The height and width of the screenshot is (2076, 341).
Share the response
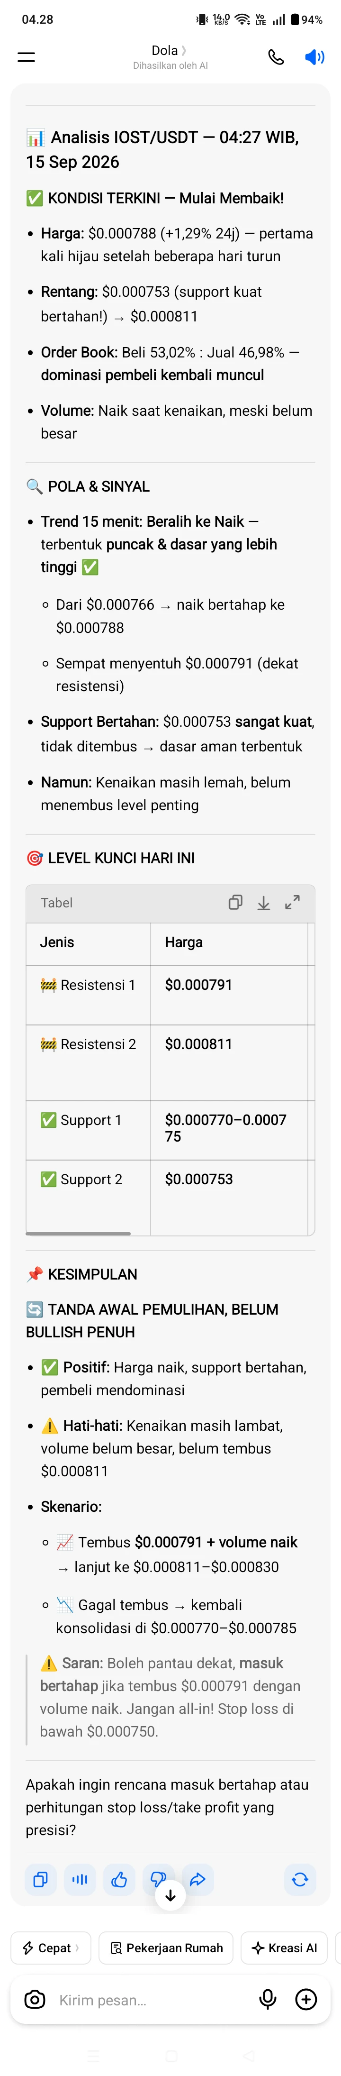point(197,1880)
